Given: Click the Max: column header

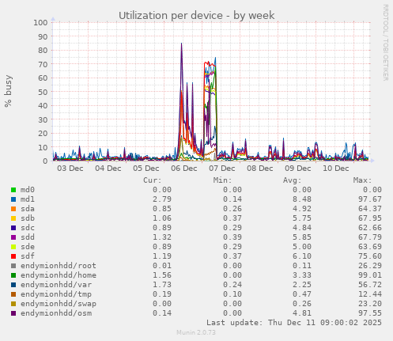Looking at the screenshot, I should click(x=362, y=180).
